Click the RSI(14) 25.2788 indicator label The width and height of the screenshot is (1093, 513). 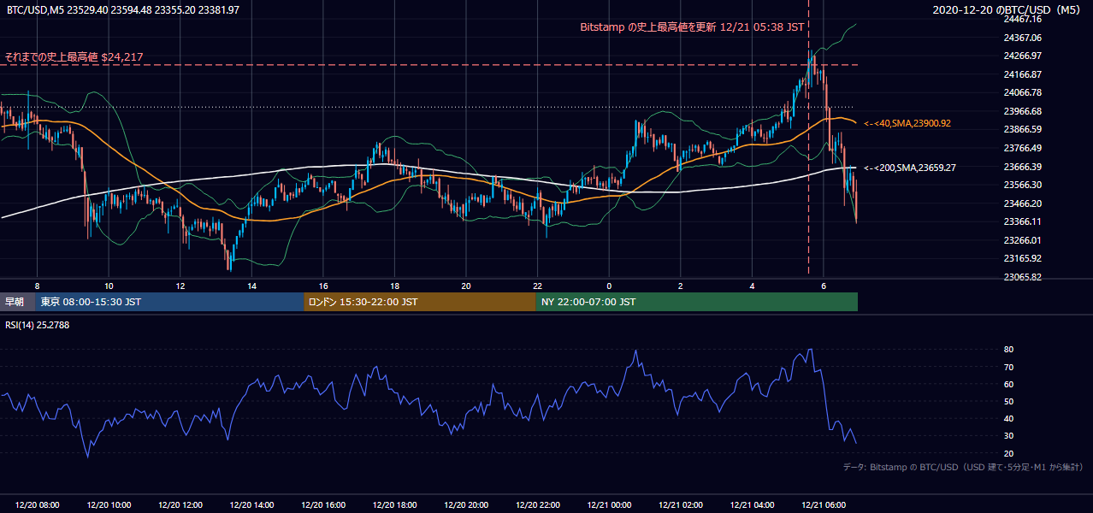37,324
